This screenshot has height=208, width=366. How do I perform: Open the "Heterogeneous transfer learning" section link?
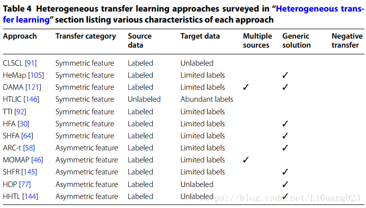[x=320, y=9]
